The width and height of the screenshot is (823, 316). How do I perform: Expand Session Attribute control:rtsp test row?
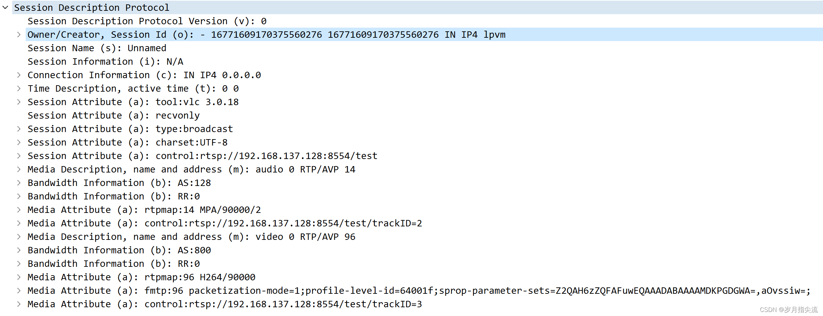[x=19, y=156]
